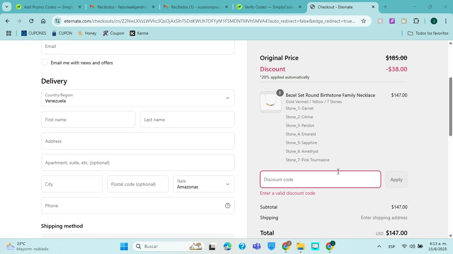Screen dimensions: 453x254
Task: Open Task View from the taskbar
Action: [x=213, y=247]
